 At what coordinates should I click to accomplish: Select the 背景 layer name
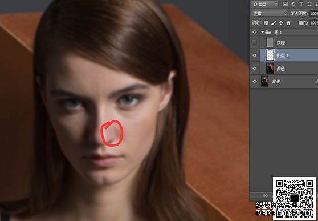pos(275,82)
